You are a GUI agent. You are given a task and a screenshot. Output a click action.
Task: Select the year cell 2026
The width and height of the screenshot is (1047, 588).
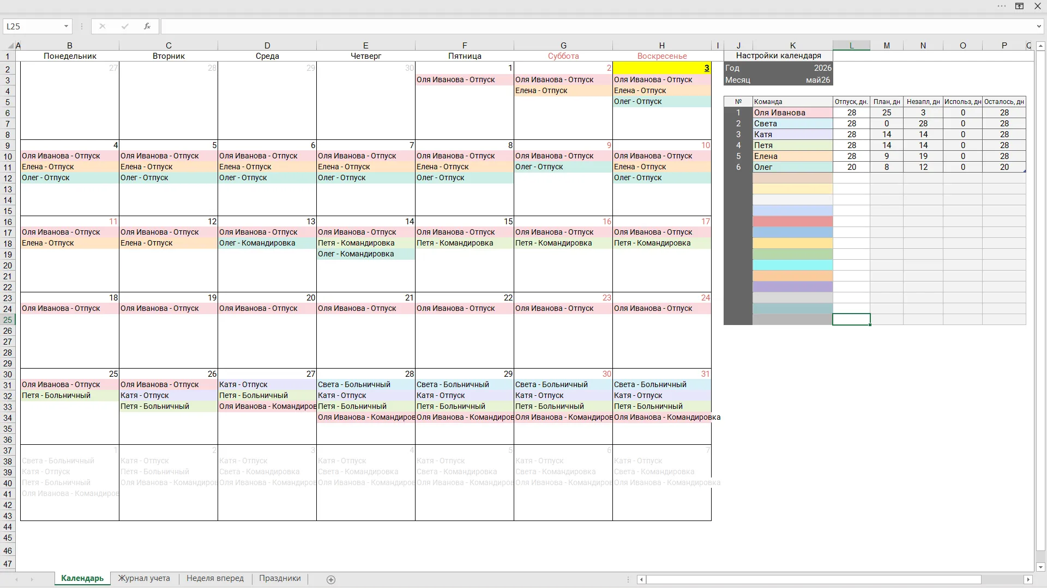tap(823, 68)
